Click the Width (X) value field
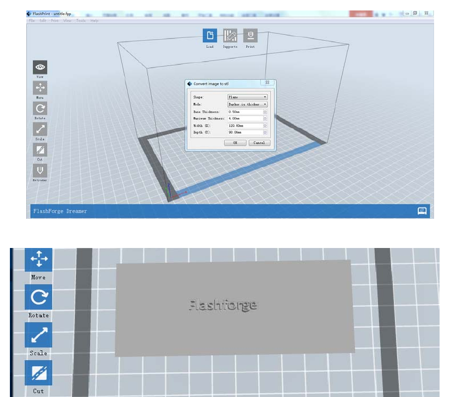 point(246,126)
